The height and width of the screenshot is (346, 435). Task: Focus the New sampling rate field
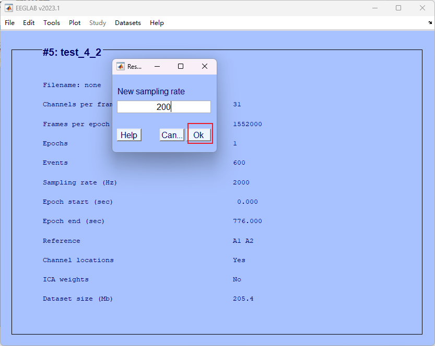pyautogui.click(x=164, y=107)
